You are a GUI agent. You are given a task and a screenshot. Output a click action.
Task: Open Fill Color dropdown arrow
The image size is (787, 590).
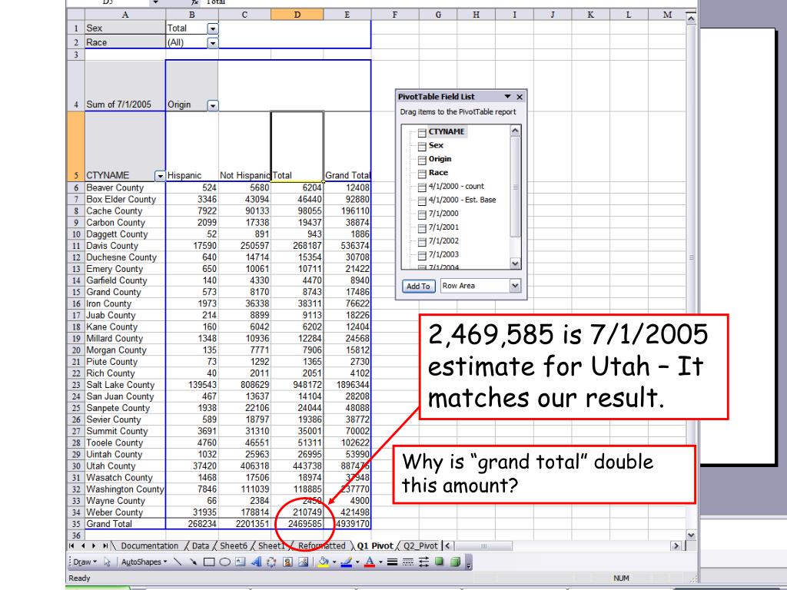pos(334,562)
